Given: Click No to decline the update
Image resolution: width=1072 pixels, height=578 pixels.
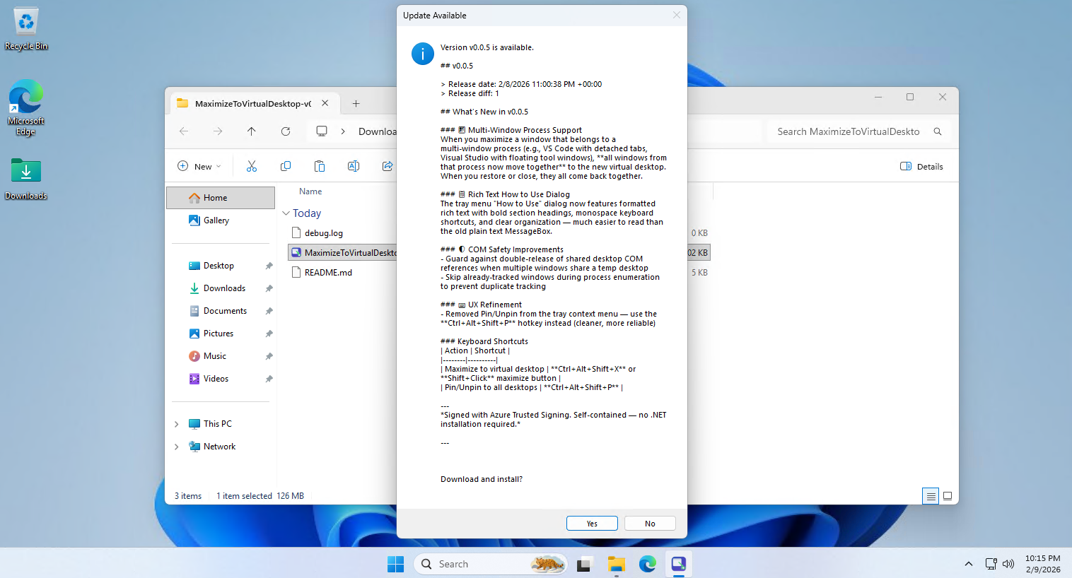Looking at the screenshot, I should tap(650, 524).
